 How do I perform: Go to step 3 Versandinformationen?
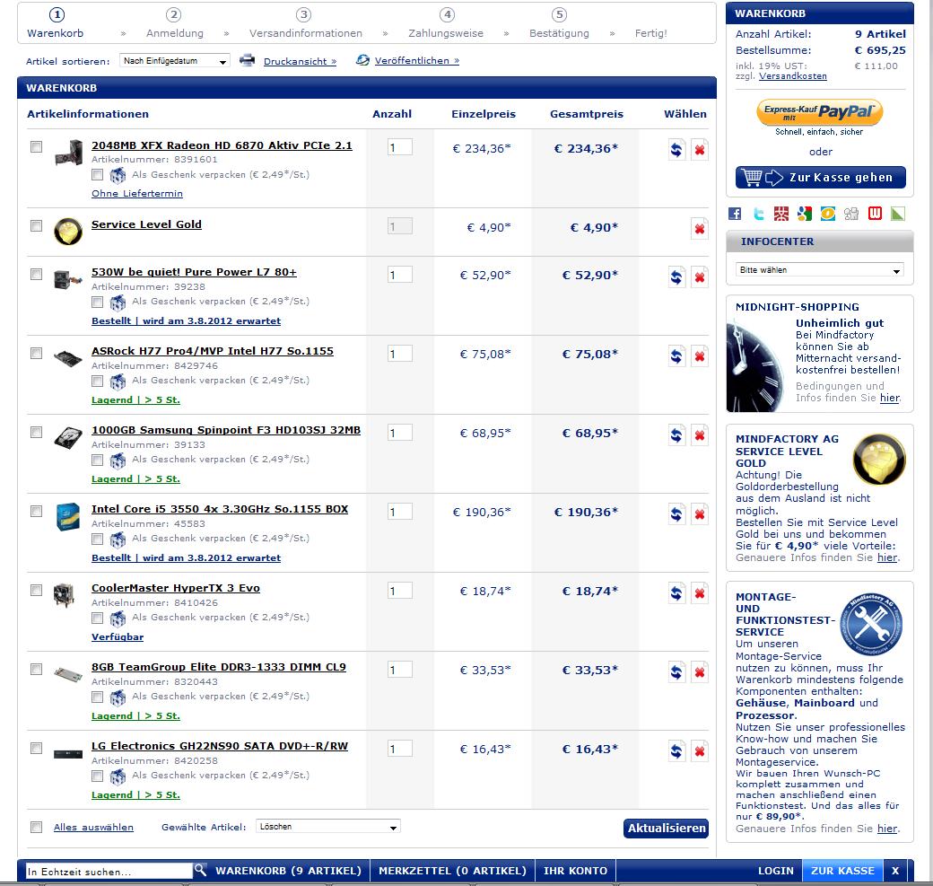[x=305, y=24]
